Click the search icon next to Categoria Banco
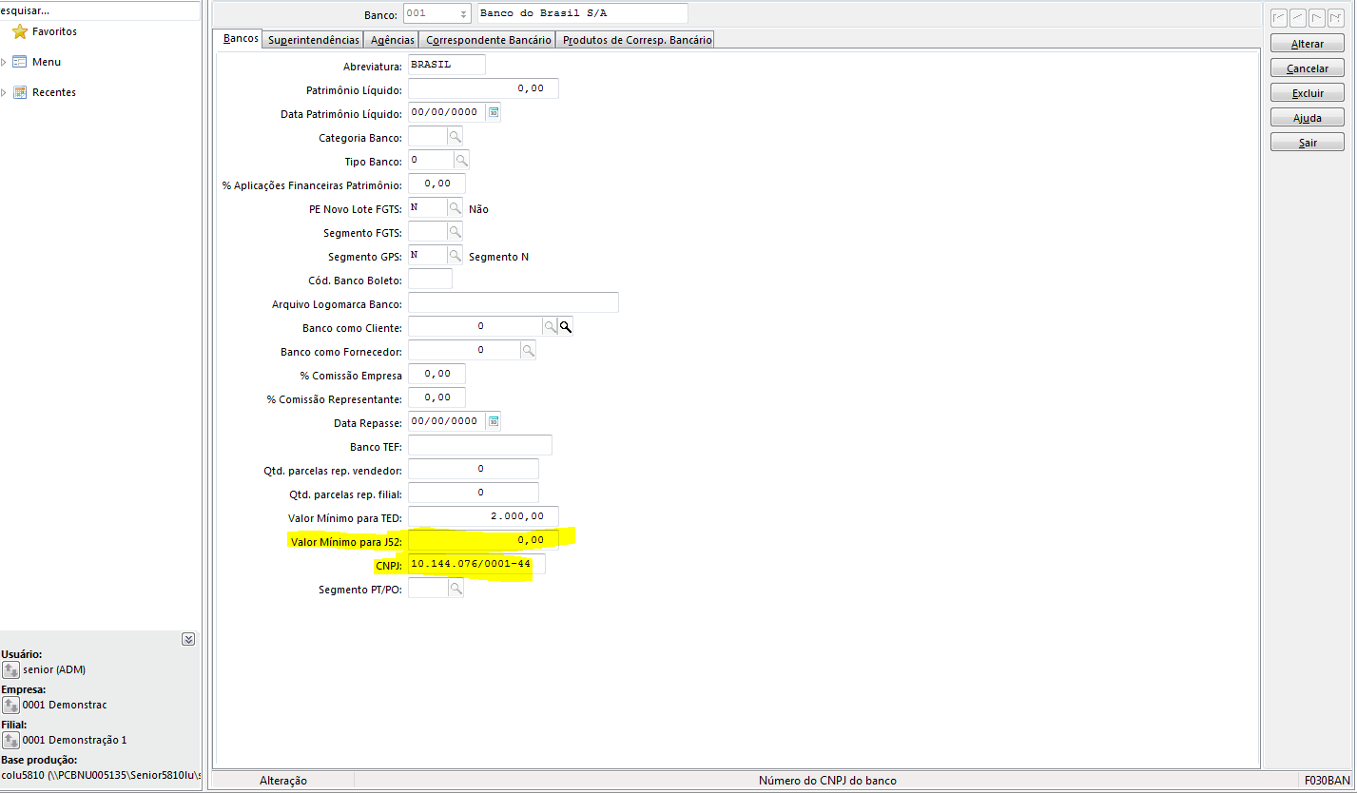This screenshot has height=794, width=1357. [x=455, y=137]
